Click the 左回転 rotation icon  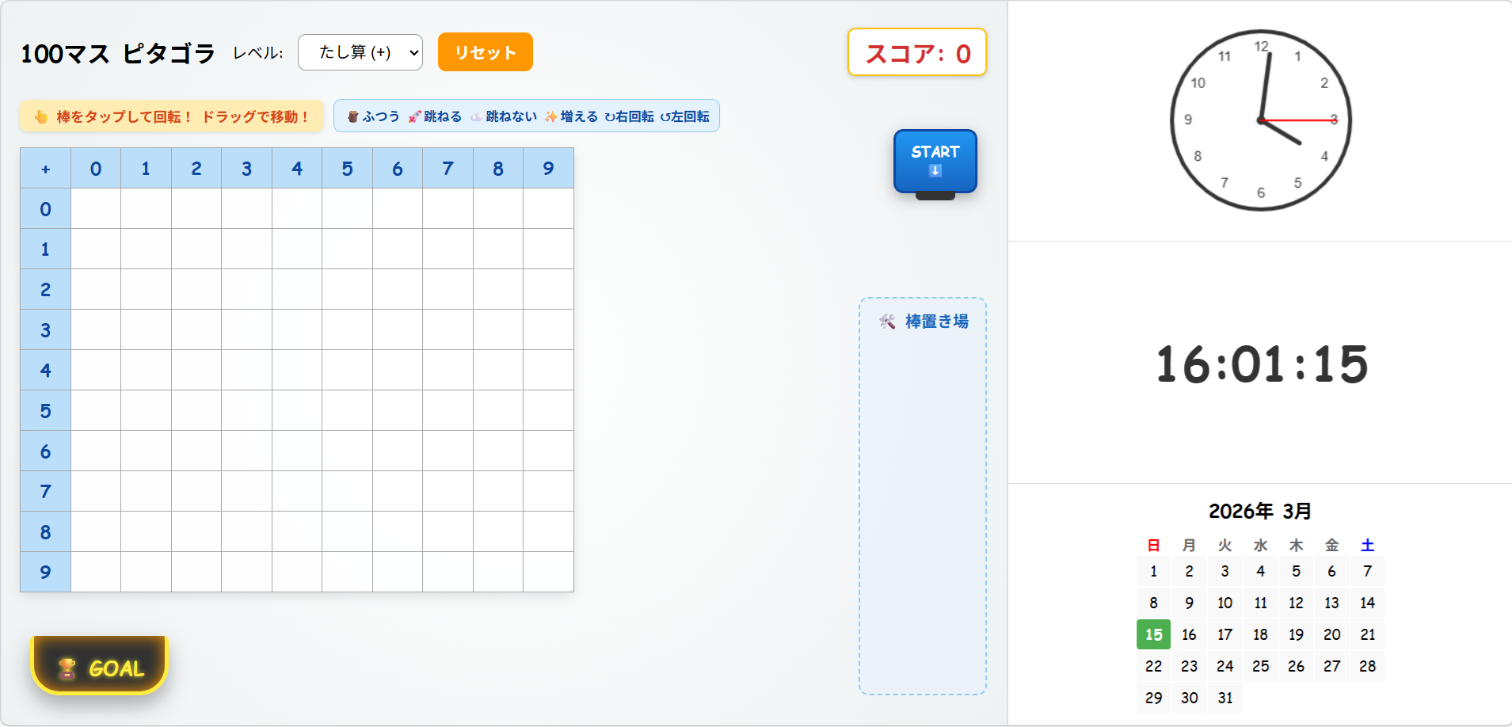(x=667, y=116)
